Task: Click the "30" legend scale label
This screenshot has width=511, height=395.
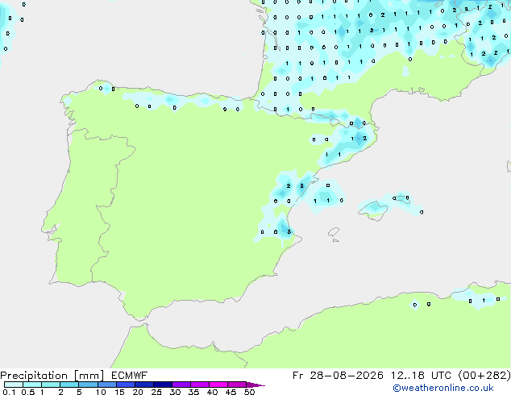Action: click(175, 392)
